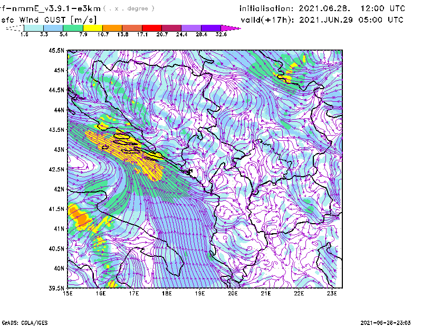Click the "18E" longitude label
The height and width of the screenshot is (326, 422).
(167, 293)
